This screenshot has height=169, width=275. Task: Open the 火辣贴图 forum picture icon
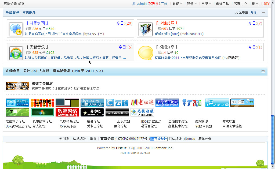pyautogui.click(x=146, y=29)
